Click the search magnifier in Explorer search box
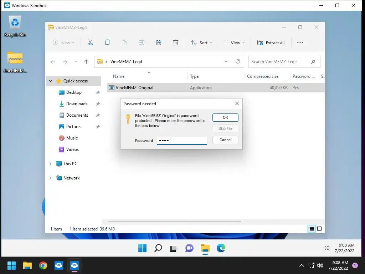This screenshot has height=274, width=365. 313,62
